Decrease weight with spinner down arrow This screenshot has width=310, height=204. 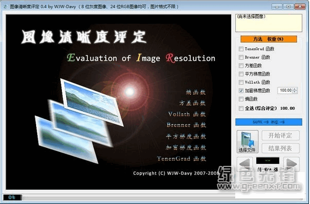pyautogui.click(x=295, y=92)
